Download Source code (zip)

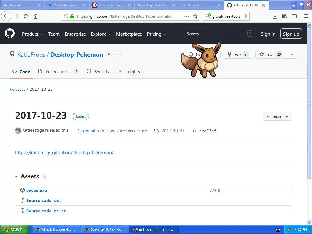[x=44, y=200]
